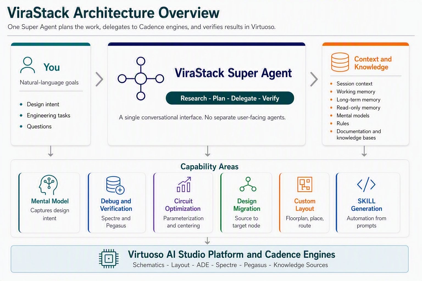Click "Virtuoso AI Studio Platform and Cadence Engines" heading

pyautogui.click(x=232, y=255)
